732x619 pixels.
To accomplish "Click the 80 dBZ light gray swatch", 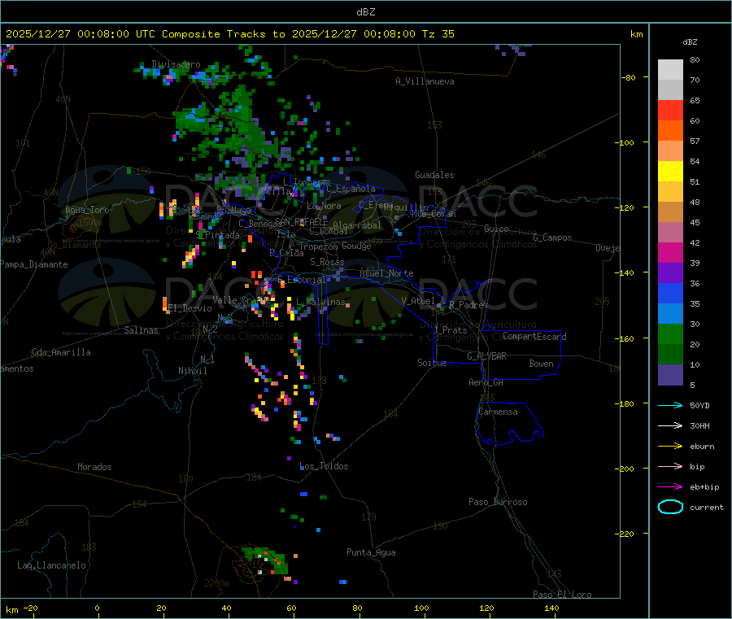I will [670, 70].
